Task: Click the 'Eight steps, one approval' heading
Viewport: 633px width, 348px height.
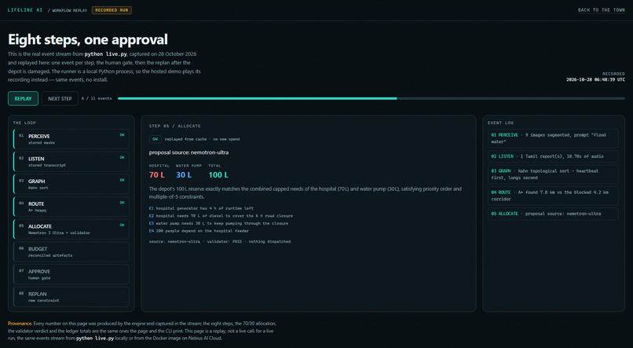Action: tap(88, 39)
